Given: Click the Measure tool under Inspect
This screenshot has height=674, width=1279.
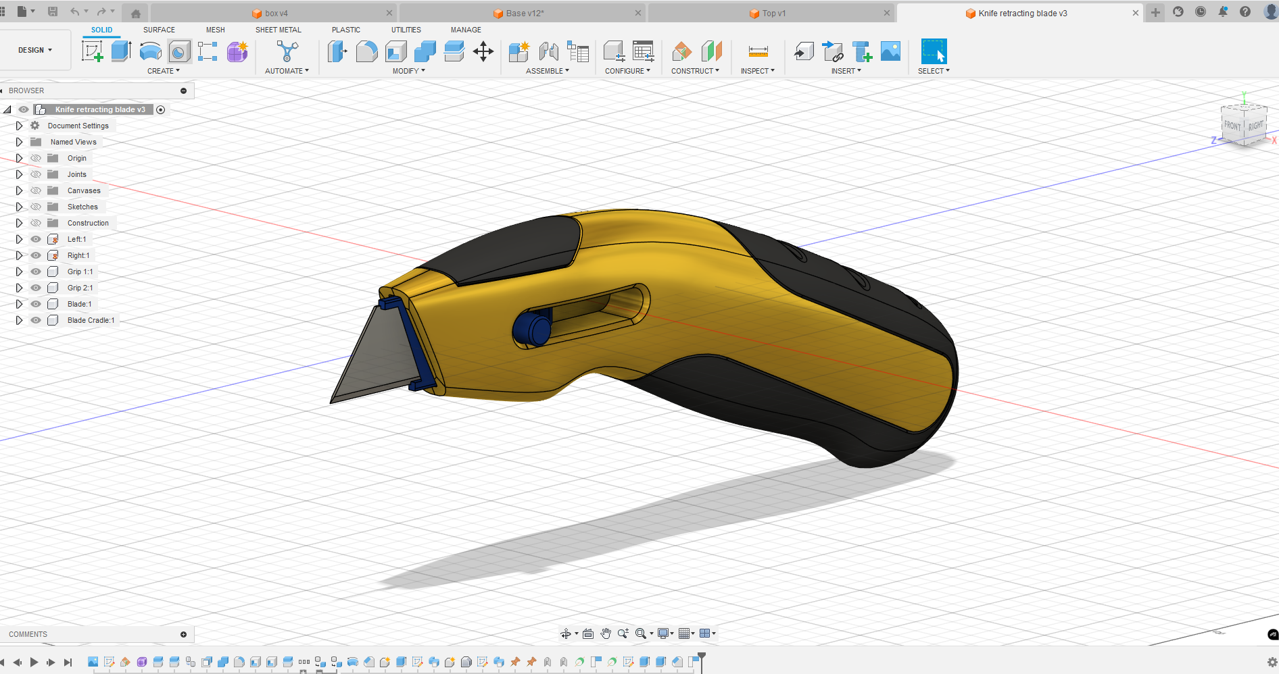Looking at the screenshot, I should coord(758,51).
